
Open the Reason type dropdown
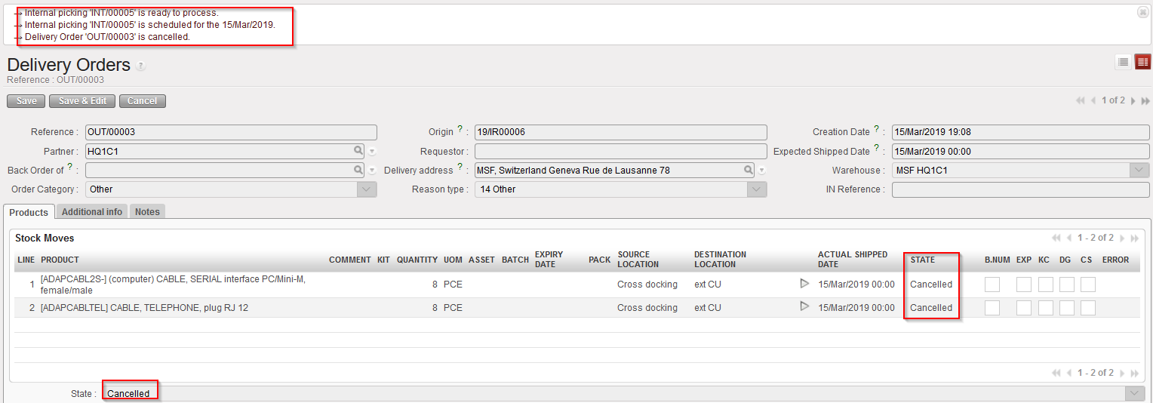click(x=757, y=189)
